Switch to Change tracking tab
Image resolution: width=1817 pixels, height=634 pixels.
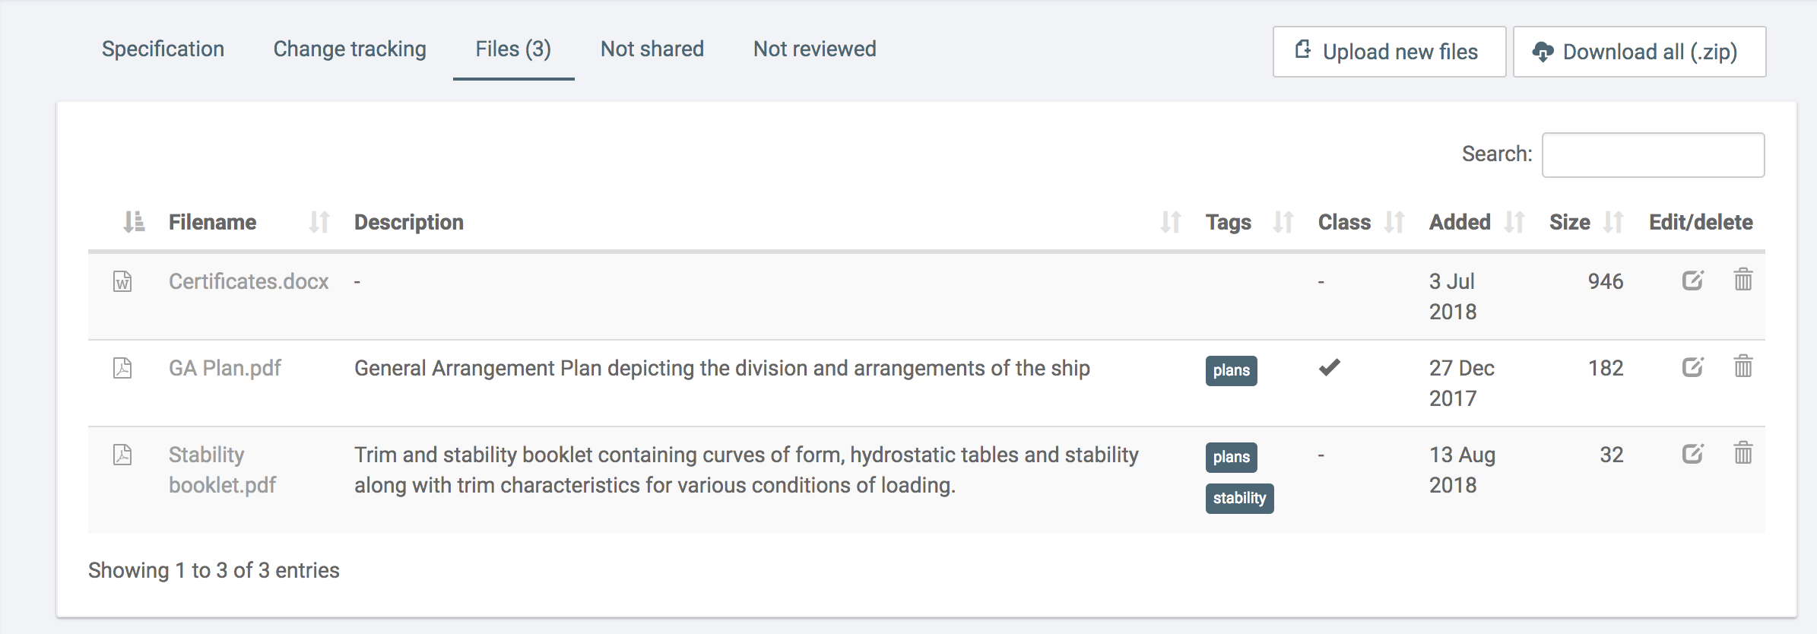click(350, 49)
